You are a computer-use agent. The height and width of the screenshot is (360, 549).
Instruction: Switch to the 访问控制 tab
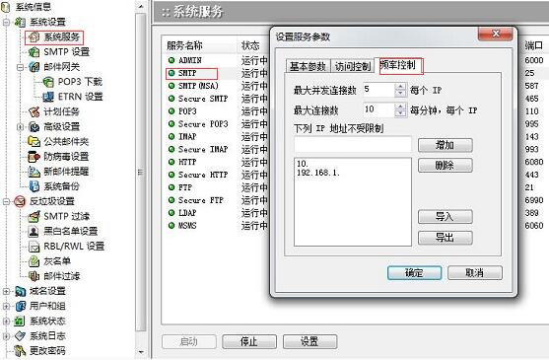tap(353, 66)
